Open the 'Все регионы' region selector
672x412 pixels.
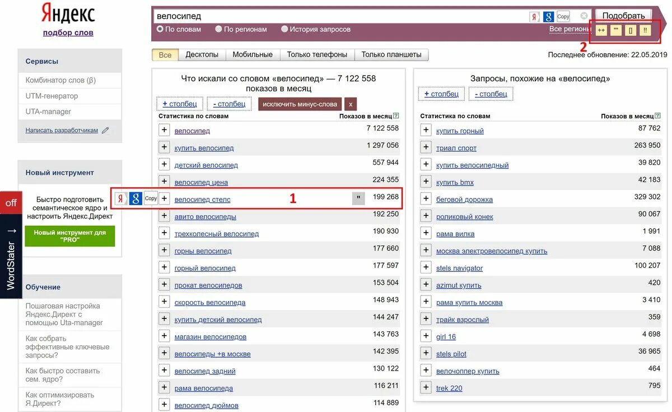tap(570, 29)
